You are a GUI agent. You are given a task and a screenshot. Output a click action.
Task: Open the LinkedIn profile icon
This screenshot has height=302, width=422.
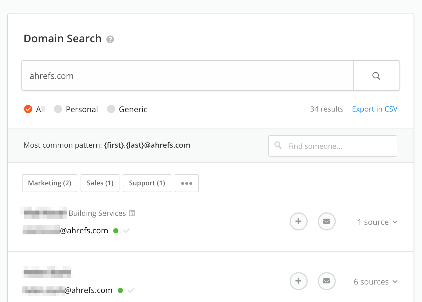[x=132, y=213]
